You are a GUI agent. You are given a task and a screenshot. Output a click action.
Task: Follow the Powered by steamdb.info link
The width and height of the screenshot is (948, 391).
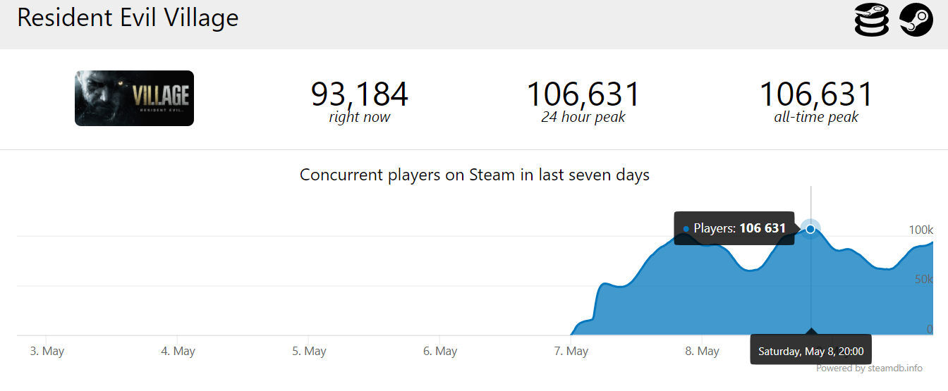(869, 368)
